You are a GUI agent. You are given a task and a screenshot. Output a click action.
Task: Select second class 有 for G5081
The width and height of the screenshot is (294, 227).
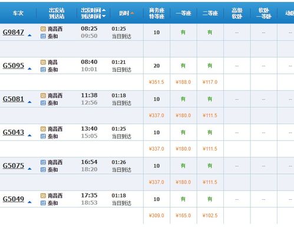pyautogui.click(x=210, y=99)
